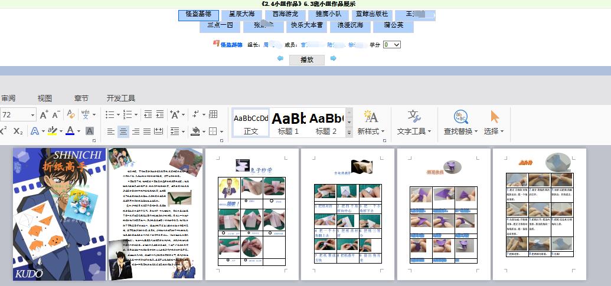The height and width of the screenshot is (286, 611).
Task: Select 正文 style
Action: click(x=251, y=123)
